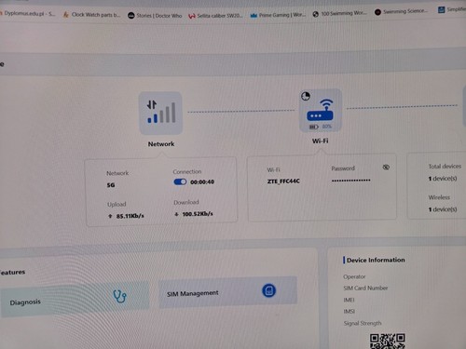Viewport: 466px width, 349px height.
Task: Click the QR code in Device Information
Action: pyautogui.click(x=388, y=342)
